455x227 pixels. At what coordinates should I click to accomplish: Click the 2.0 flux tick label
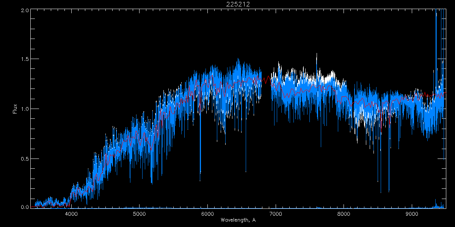click(x=24, y=10)
